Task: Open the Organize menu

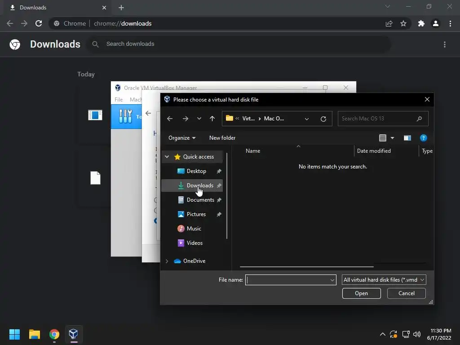Action: pyautogui.click(x=182, y=138)
